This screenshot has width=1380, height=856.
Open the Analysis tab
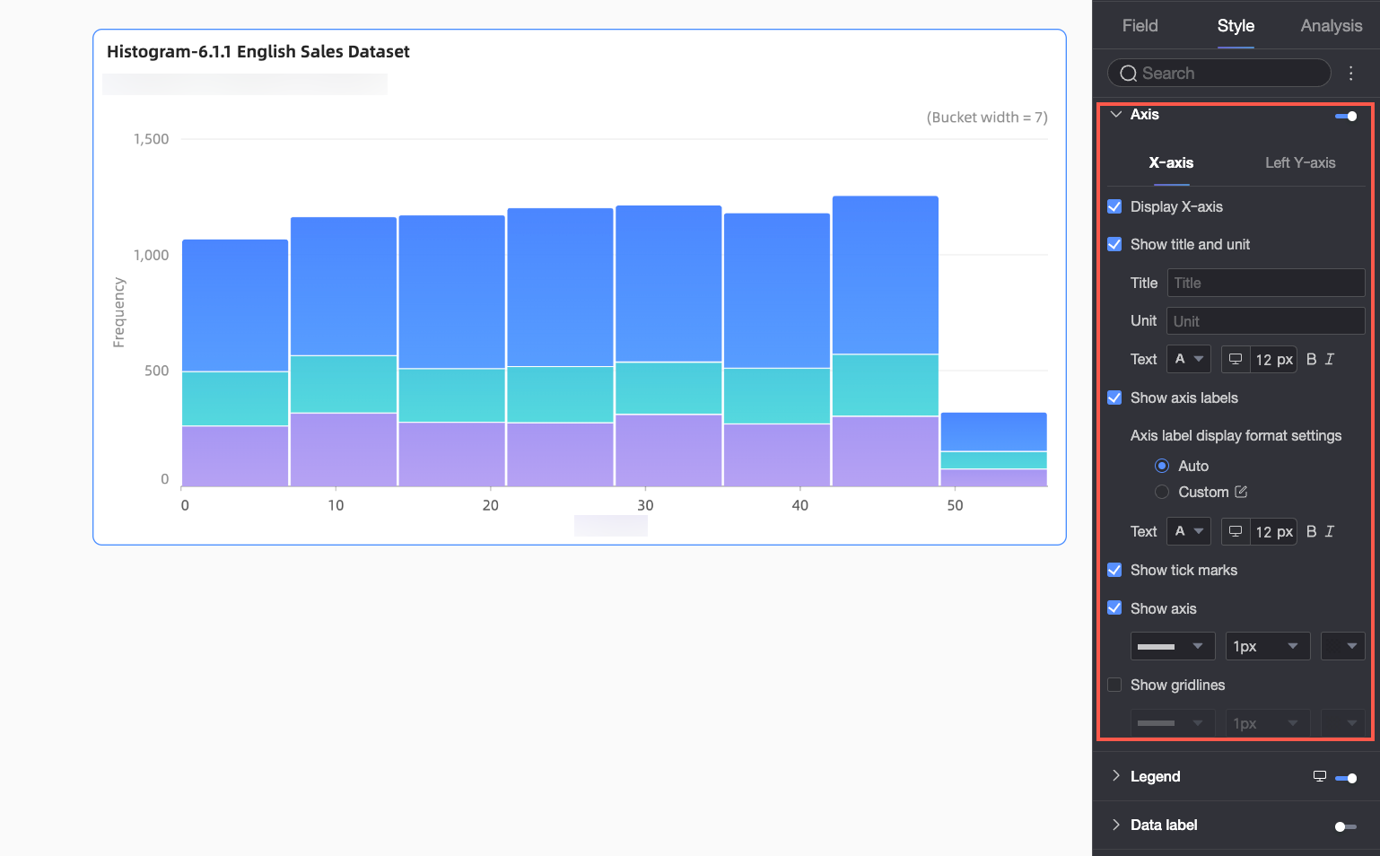1332,26
